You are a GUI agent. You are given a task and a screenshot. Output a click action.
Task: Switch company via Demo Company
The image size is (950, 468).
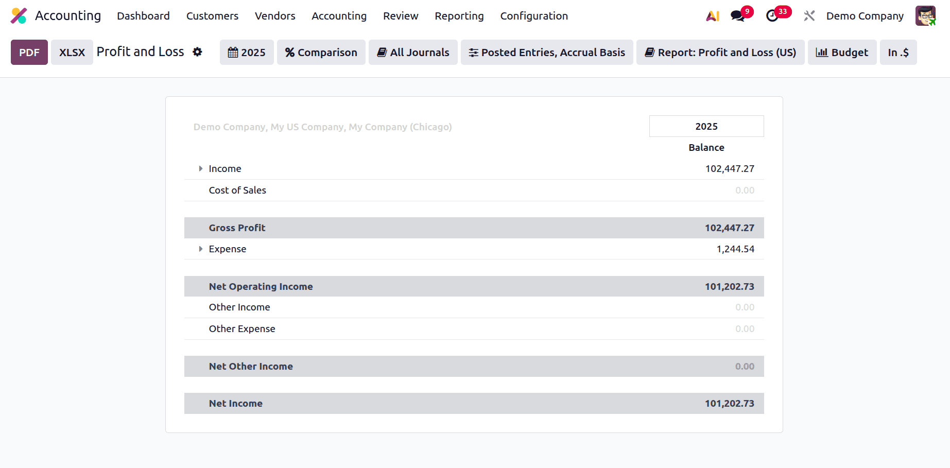tap(865, 16)
